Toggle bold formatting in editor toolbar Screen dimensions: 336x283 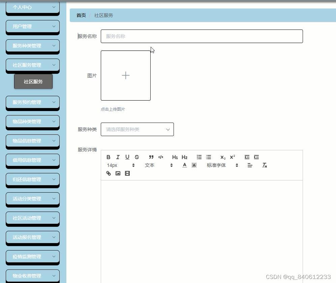click(109, 157)
